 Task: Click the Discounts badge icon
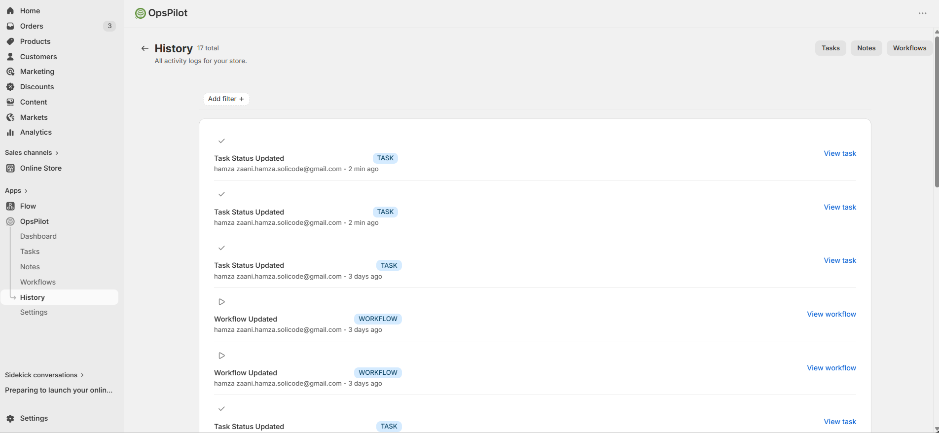click(10, 87)
